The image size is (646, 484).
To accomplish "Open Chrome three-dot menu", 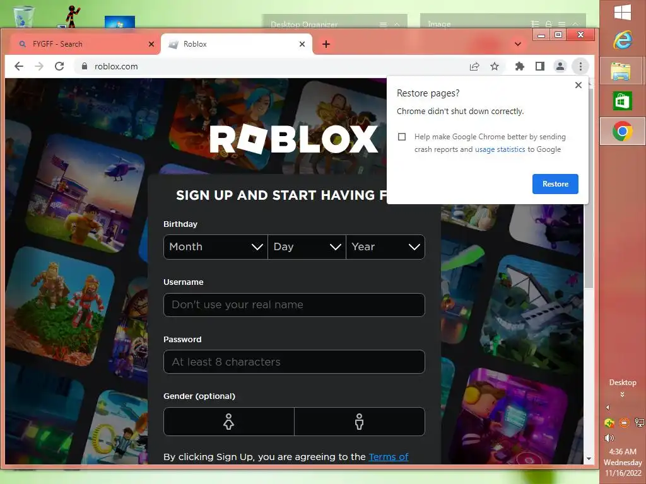I will [x=580, y=66].
